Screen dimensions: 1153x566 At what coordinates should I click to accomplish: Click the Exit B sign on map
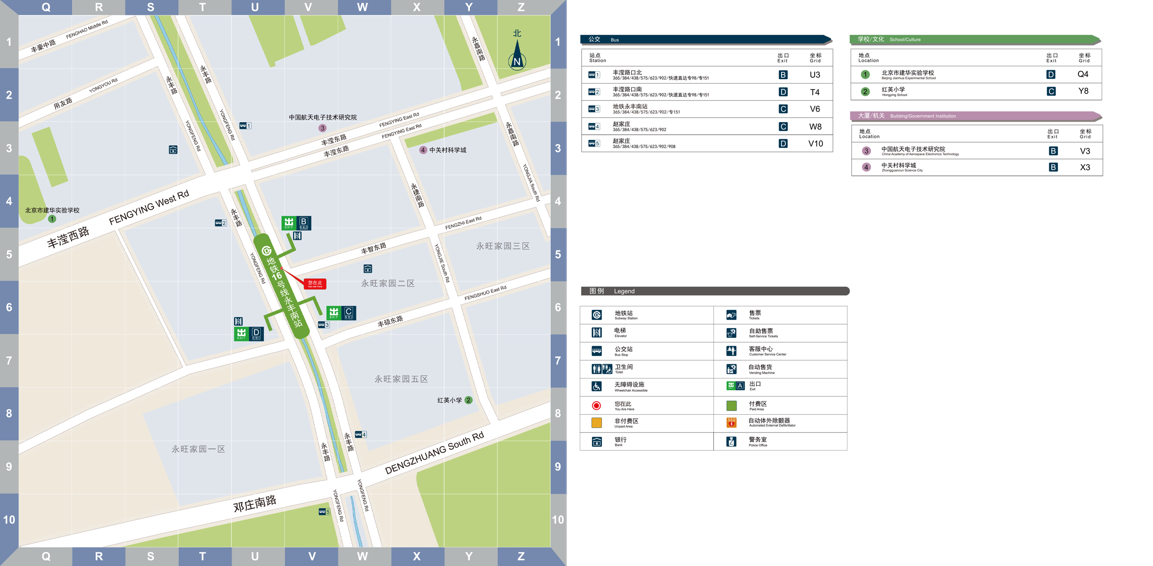click(x=296, y=223)
